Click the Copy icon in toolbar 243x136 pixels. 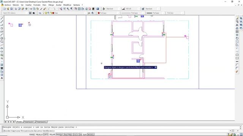point(34,9)
